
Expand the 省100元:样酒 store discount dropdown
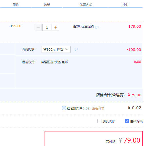click(x=56, y=49)
